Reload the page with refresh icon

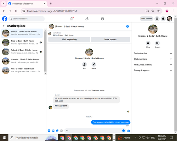[x=16, y=11]
